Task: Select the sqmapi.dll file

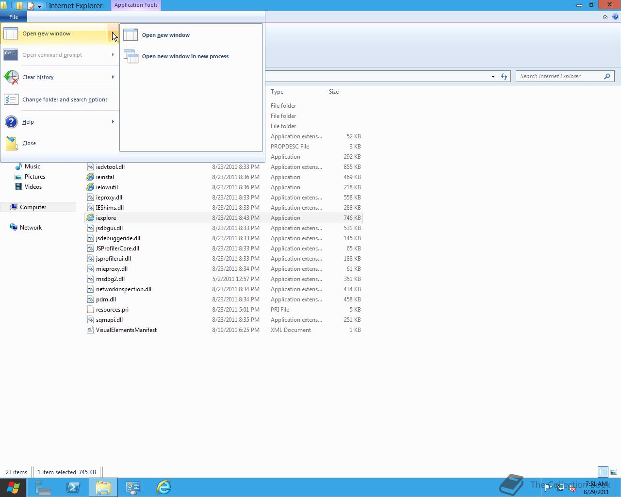Action: 224,320
